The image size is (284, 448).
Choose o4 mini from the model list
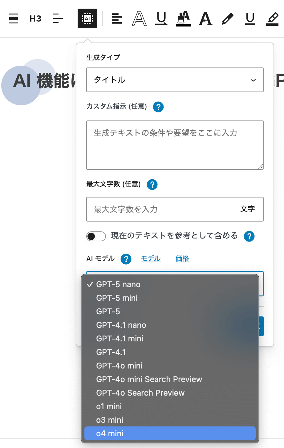pyautogui.click(x=170, y=434)
